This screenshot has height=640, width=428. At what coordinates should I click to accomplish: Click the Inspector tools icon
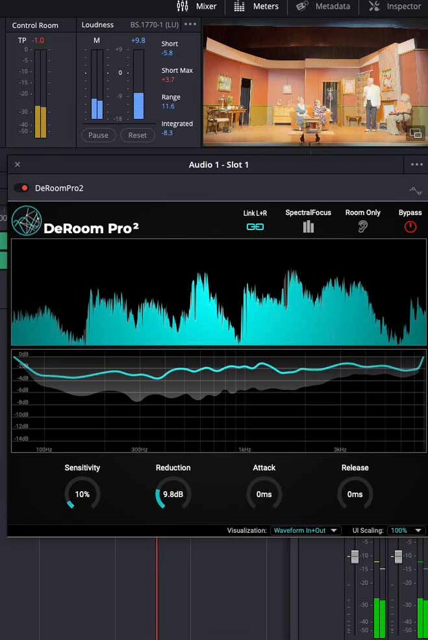(374, 6)
